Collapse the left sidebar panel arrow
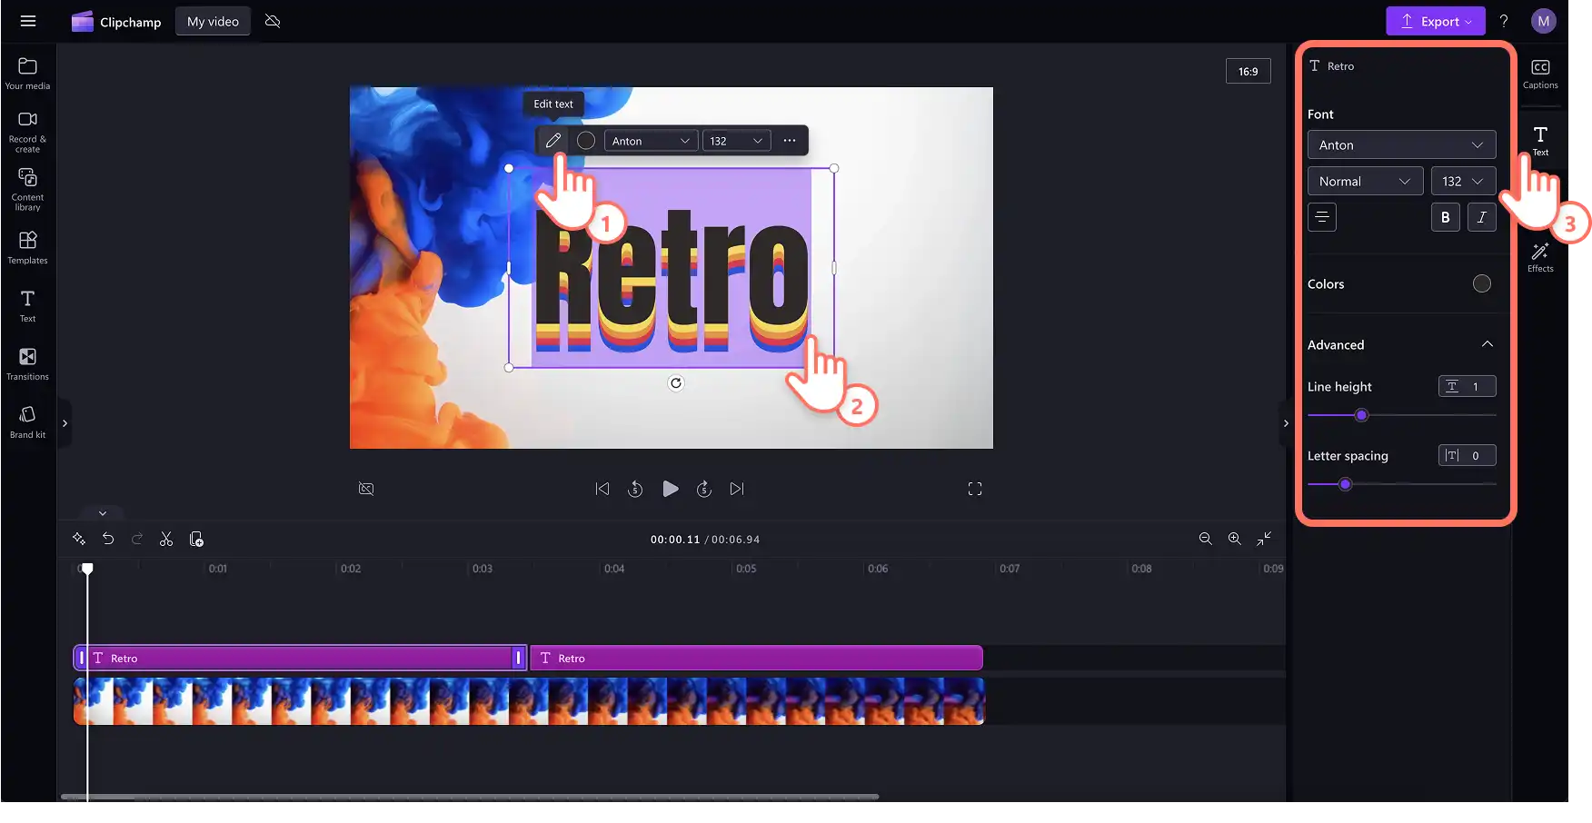The height and width of the screenshot is (823, 1592). tap(65, 423)
